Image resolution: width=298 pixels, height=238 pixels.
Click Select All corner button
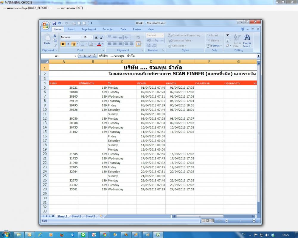pos(45,62)
